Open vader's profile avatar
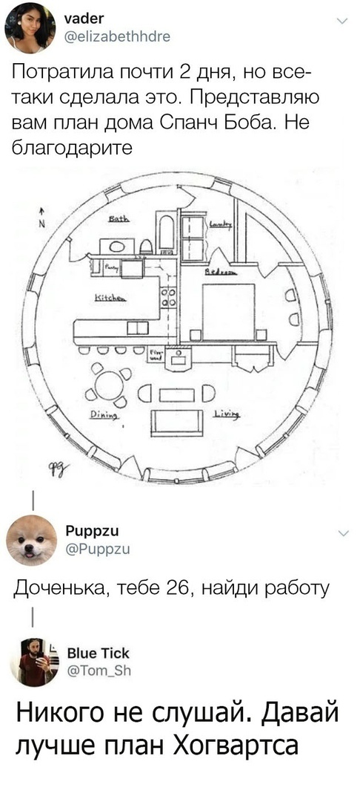 point(30,29)
